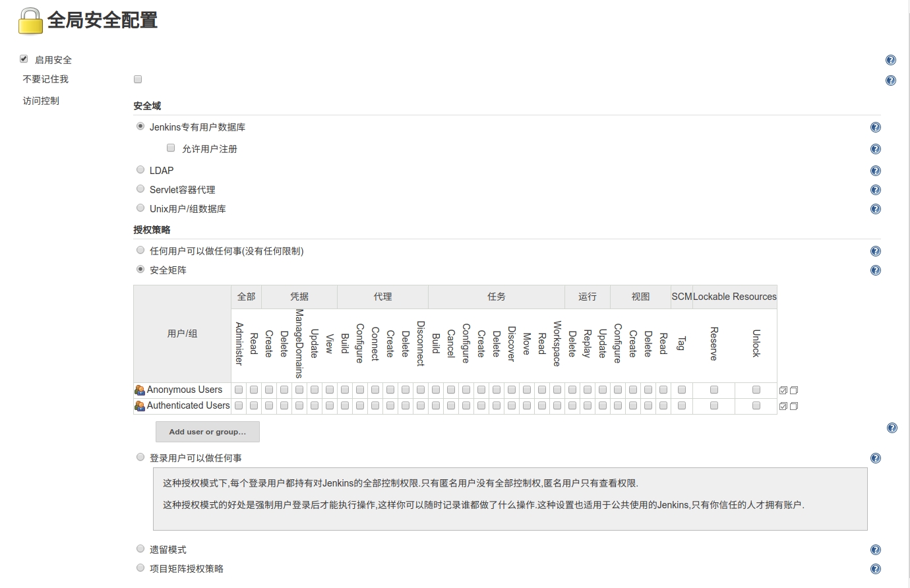Select the LDAP security realm radio
Viewport: 910px width, 588px height.
tap(140, 169)
